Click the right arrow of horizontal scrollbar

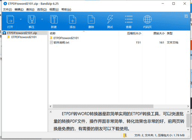coord(188,106)
